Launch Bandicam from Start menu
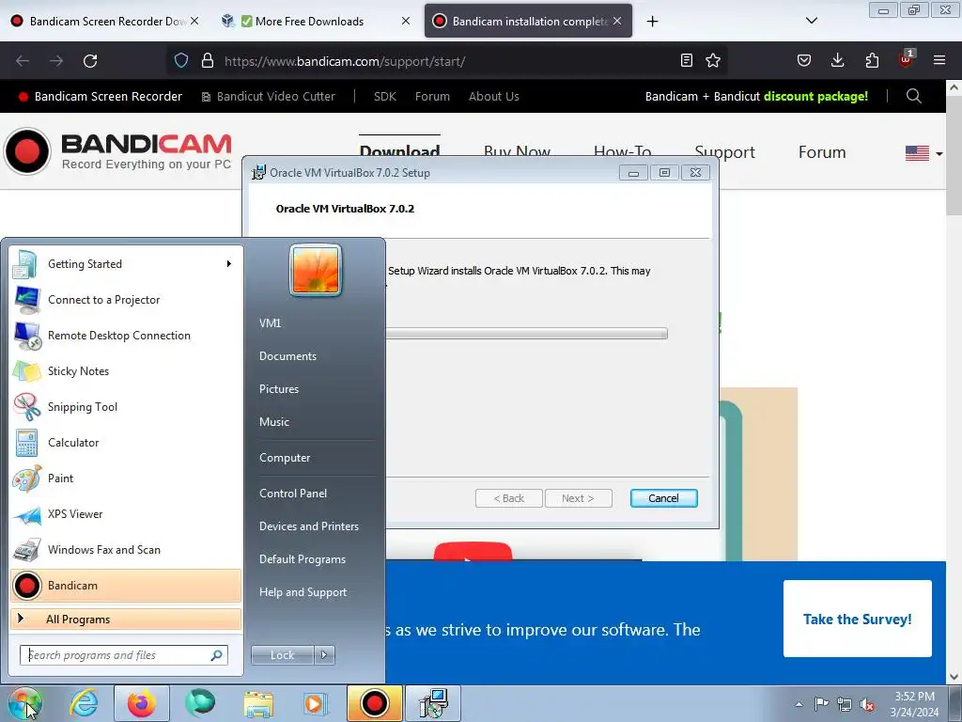 [x=126, y=586]
